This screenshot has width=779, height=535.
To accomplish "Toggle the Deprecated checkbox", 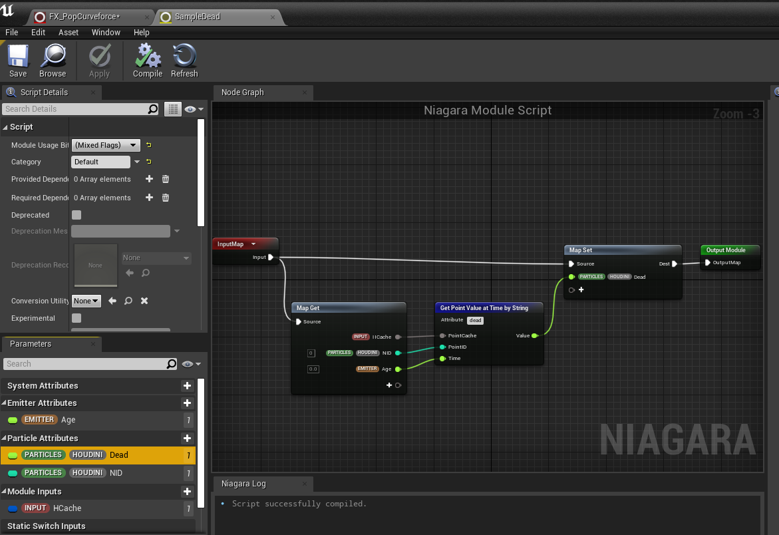I will (x=77, y=215).
